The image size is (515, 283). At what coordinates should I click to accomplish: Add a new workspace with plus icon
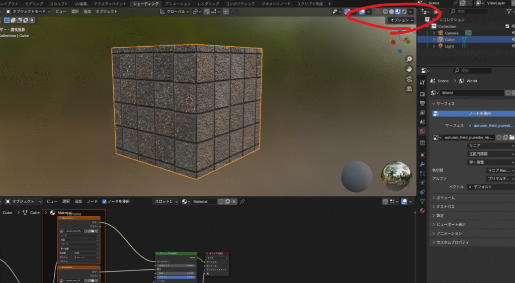(329, 4)
